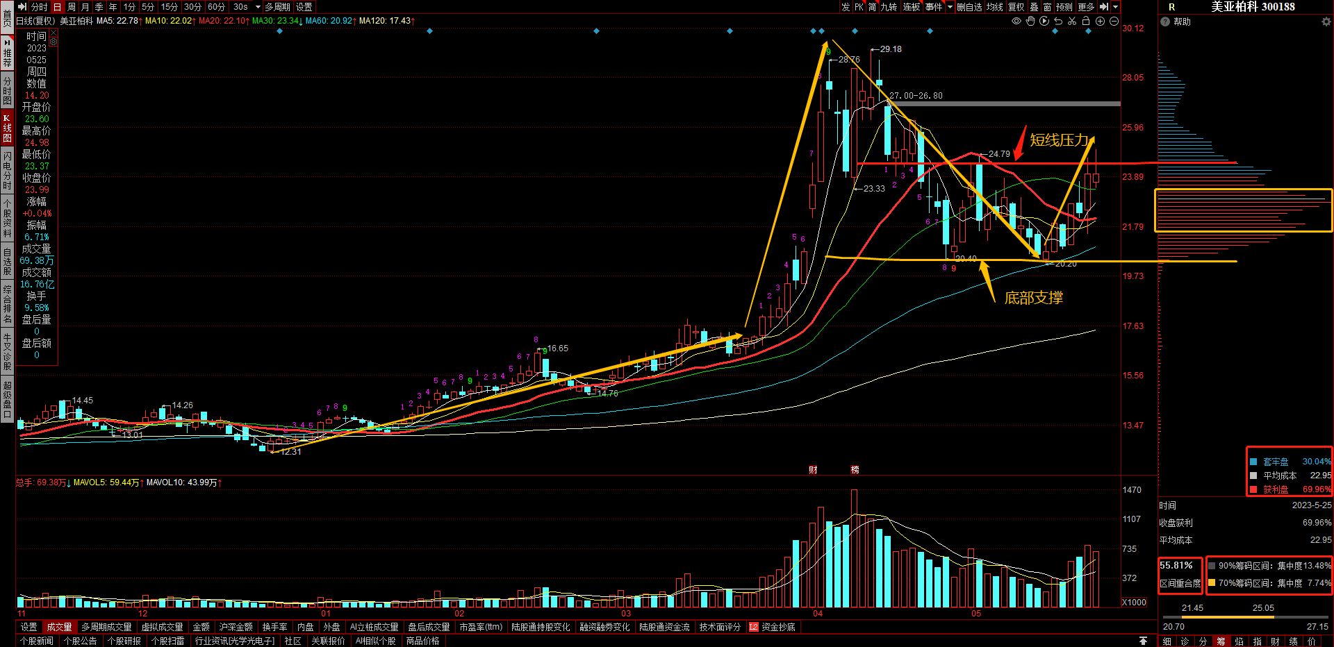
Task: Undo last drawing with the undo arrow
Action: point(1058,22)
